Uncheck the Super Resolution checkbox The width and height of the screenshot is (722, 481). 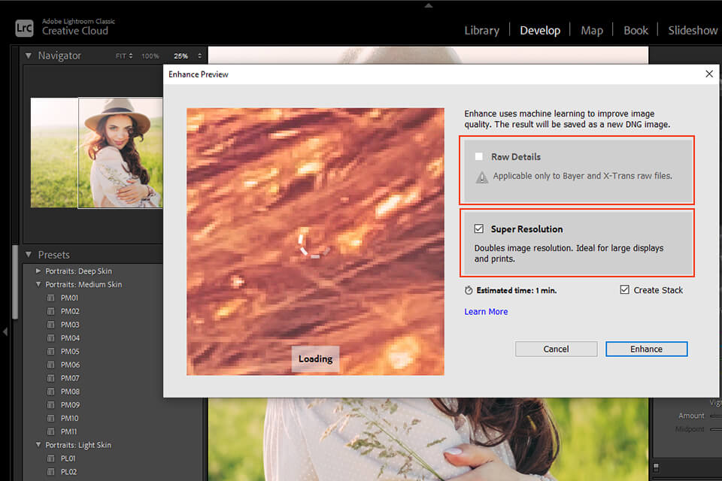[479, 228]
